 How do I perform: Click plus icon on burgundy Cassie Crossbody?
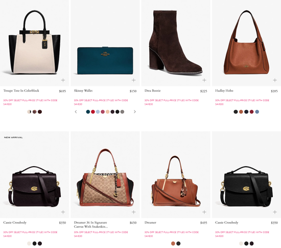[x=63, y=212]
